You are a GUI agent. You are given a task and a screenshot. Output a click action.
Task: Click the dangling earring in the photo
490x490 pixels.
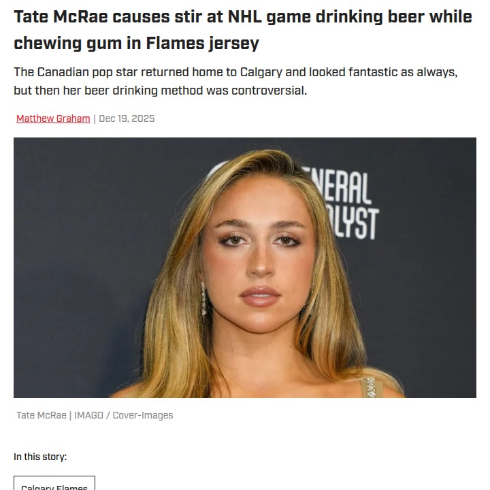pos(203,299)
